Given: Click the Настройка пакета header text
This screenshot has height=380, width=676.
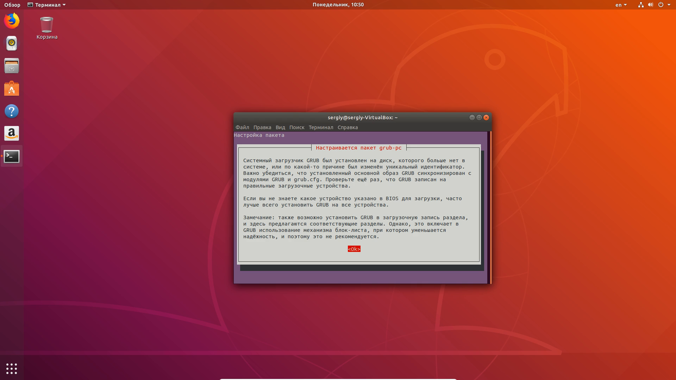Looking at the screenshot, I should pos(259,135).
